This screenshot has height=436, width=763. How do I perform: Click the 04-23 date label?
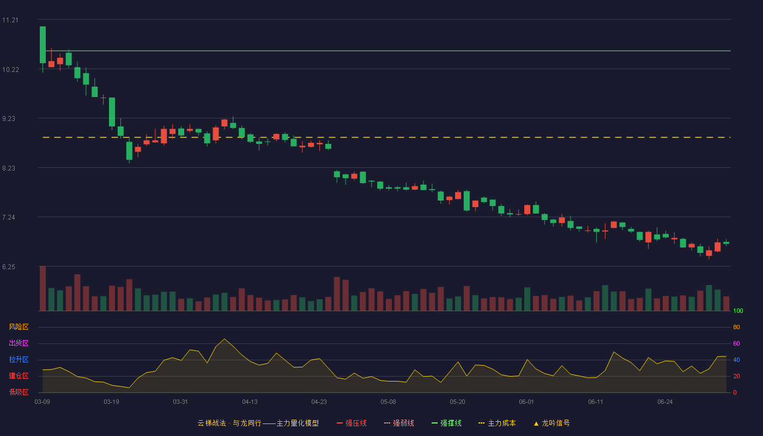(x=319, y=402)
